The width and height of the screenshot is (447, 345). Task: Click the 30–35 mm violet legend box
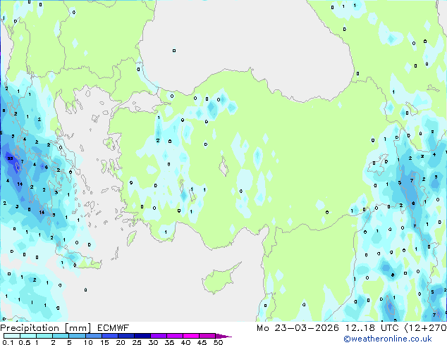[158, 336]
